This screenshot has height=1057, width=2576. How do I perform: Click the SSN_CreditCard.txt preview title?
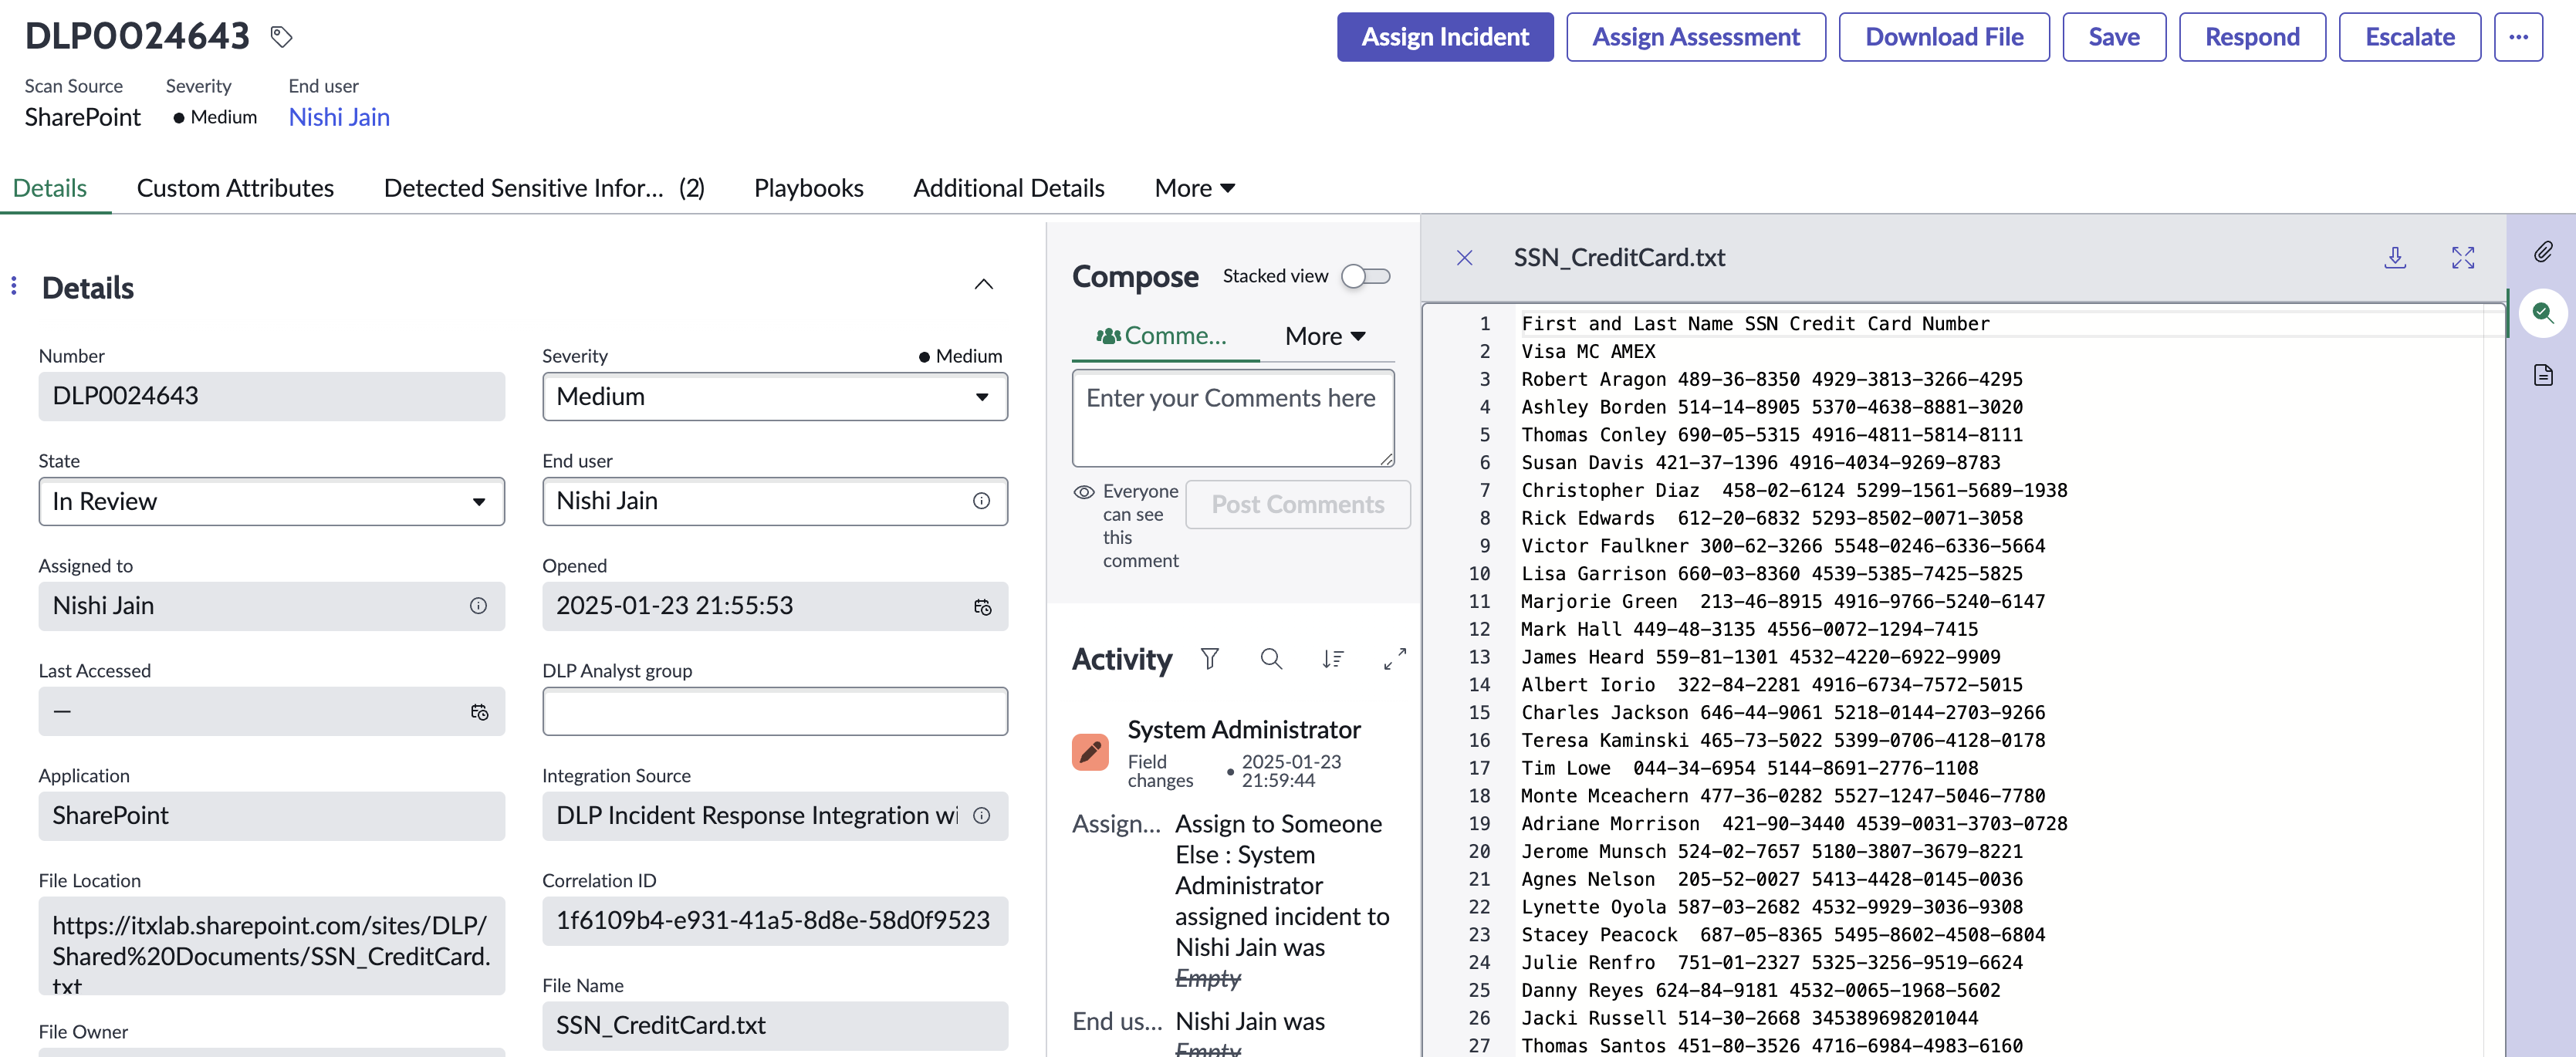tap(1619, 258)
